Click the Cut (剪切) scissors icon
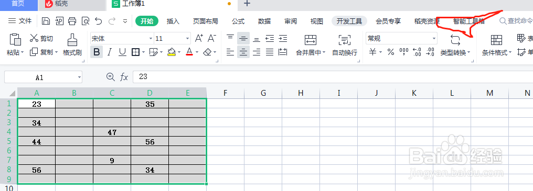The width and height of the screenshot is (533, 191). click(34, 38)
